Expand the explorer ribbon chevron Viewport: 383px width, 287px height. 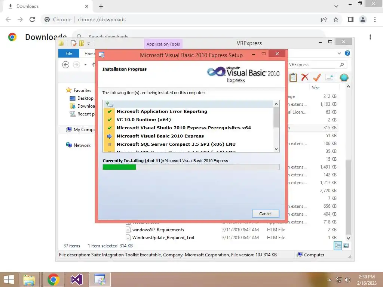point(339,53)
